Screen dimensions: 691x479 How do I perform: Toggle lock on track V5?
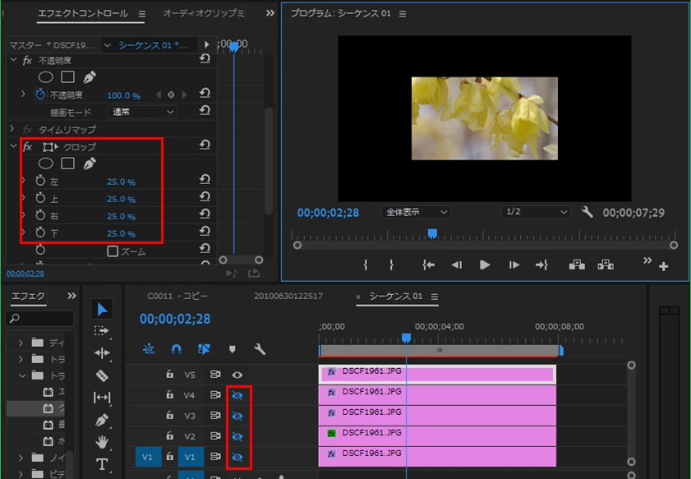[169, 374]
